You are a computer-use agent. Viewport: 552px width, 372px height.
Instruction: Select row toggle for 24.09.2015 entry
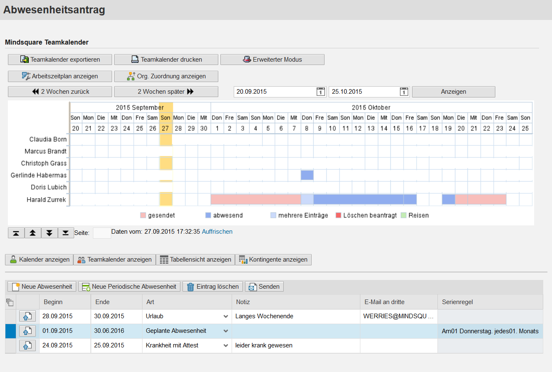[10, 346]
